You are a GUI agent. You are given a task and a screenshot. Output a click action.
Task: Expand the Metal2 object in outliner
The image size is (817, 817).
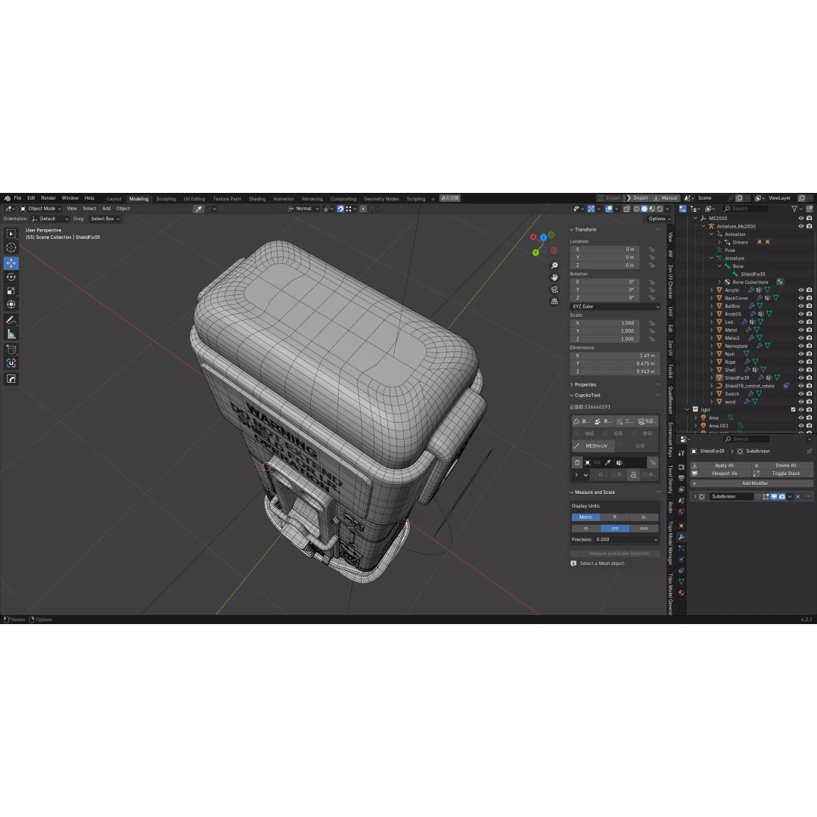coord(711,338)
